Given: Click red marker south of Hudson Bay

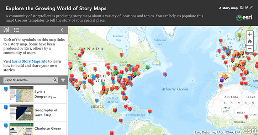Looking at the screenshot, I should point(121,55).
